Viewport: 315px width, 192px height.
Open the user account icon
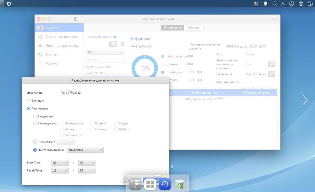pyautogui.click(x=283, y=4)
